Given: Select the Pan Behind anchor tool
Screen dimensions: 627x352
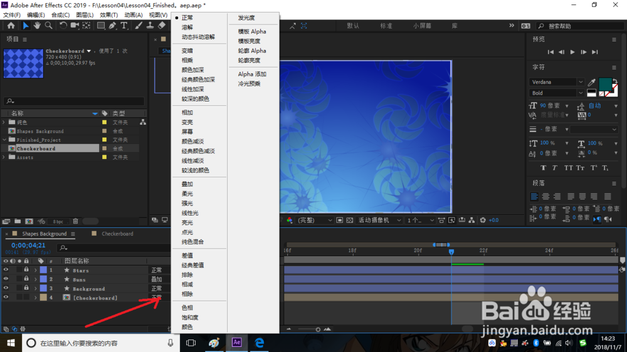Looking at the screenshot, I should pyautogui.click(x=87, y=26).
